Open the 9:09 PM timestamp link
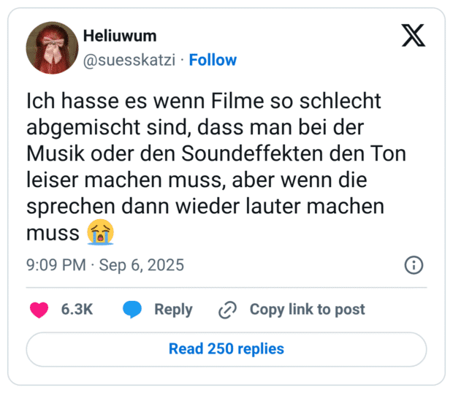This screenshot has width=453, height=393. coord(56,264)
